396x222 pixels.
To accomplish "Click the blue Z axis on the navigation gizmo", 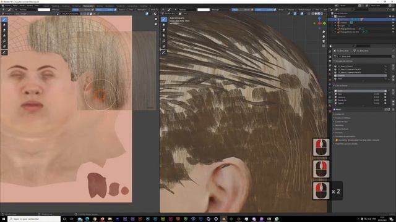I will pyautogui.click(x=319, y=18).
